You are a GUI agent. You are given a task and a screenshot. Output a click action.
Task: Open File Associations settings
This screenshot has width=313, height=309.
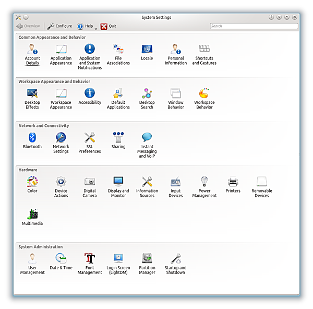point(118,54)
